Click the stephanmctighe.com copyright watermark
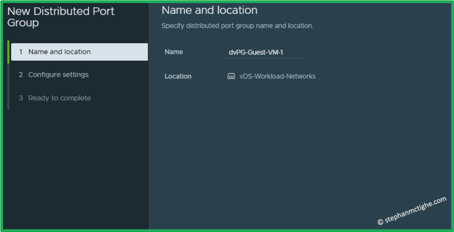454x232 pixels. pyautogui.click(x=412, y=211)
